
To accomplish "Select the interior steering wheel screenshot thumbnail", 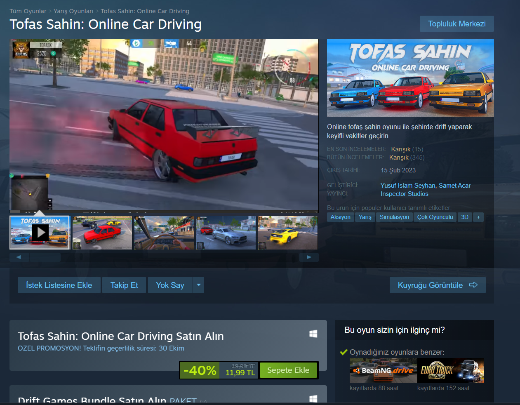I will point(164,233).
